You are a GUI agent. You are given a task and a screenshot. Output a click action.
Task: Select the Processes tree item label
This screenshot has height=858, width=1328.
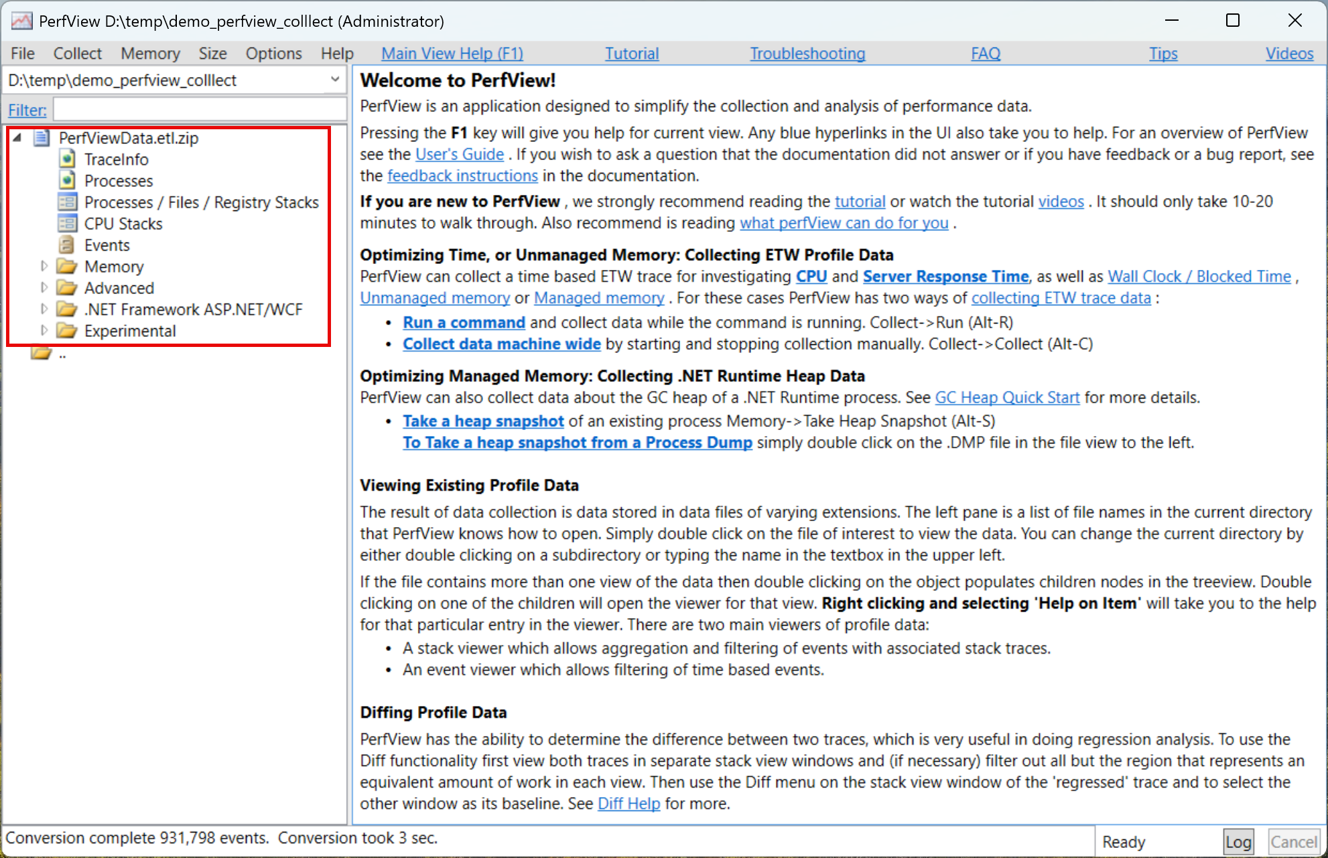click(x=119, y=181)
